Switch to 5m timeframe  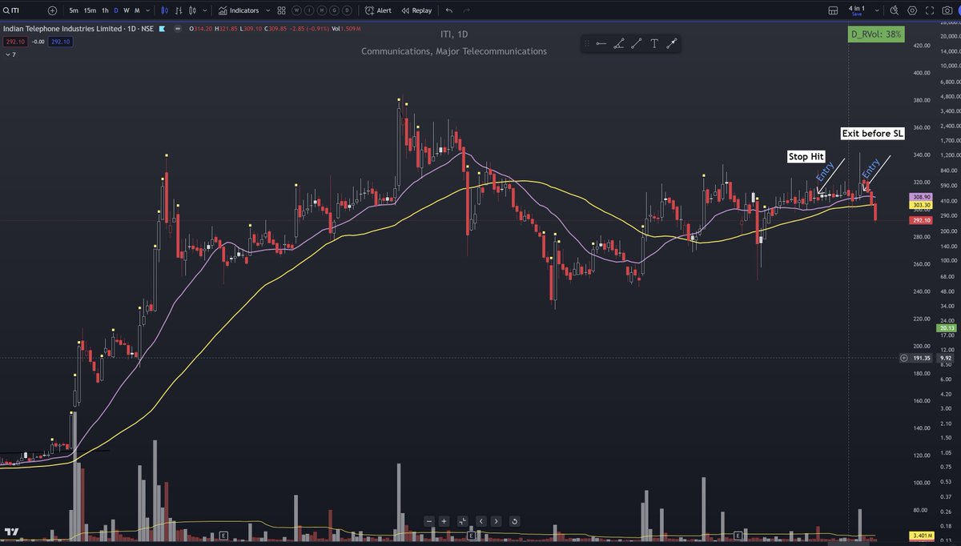click(74, 10)
